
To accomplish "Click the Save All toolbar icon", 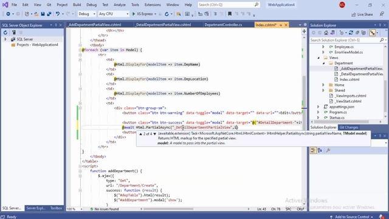I will coord(49,14).
